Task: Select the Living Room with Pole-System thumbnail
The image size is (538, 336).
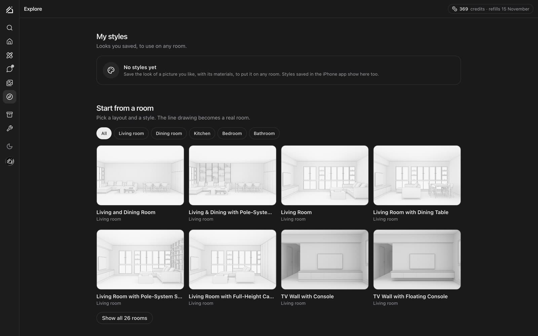Action: pyautogui.click(x=140, y=259)
